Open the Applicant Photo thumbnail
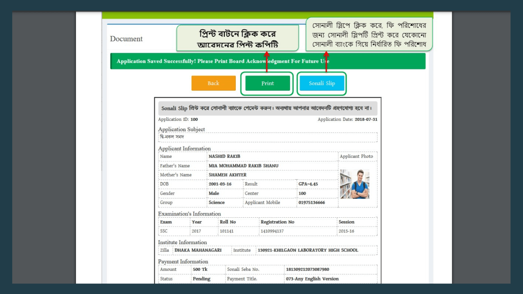 [x=354, y=183]
